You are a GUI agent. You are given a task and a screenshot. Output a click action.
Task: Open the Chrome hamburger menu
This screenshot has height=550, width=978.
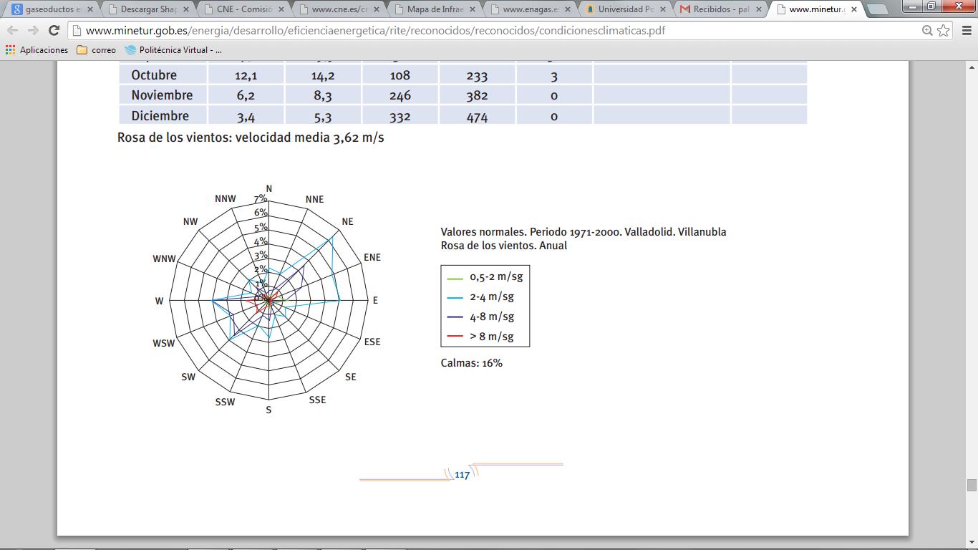[x=964, y=31]
